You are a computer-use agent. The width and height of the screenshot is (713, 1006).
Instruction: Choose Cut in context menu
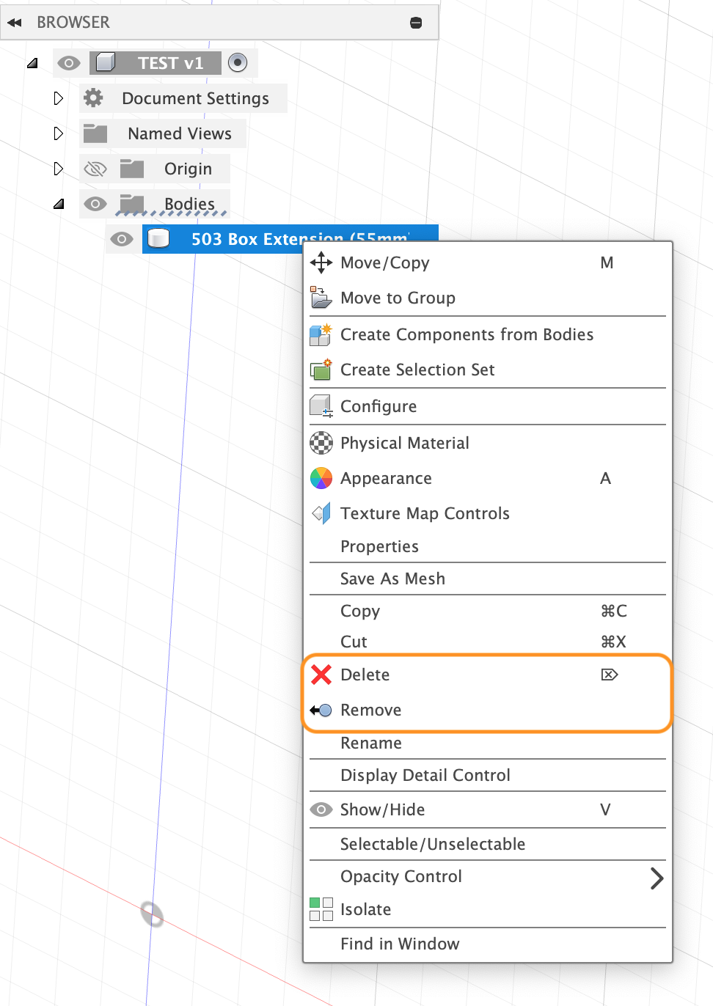pyautogui.click(x=488, y=642)
